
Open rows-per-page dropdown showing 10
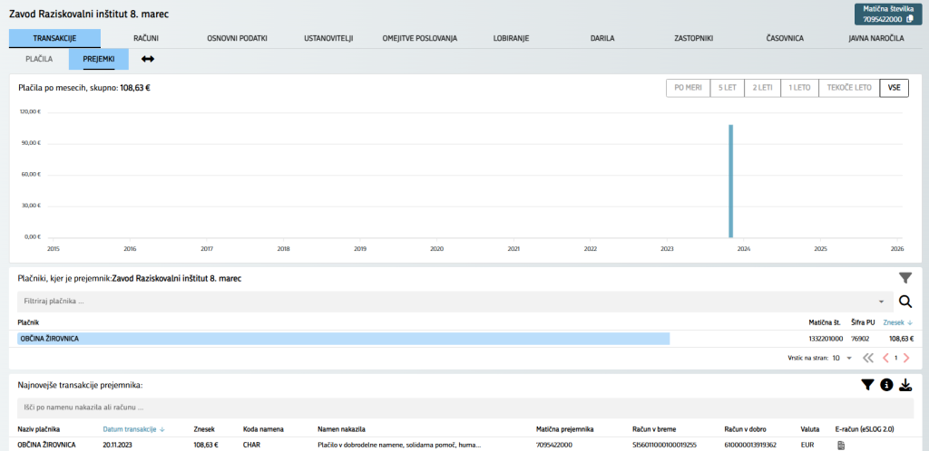click(x=841, y=358)
